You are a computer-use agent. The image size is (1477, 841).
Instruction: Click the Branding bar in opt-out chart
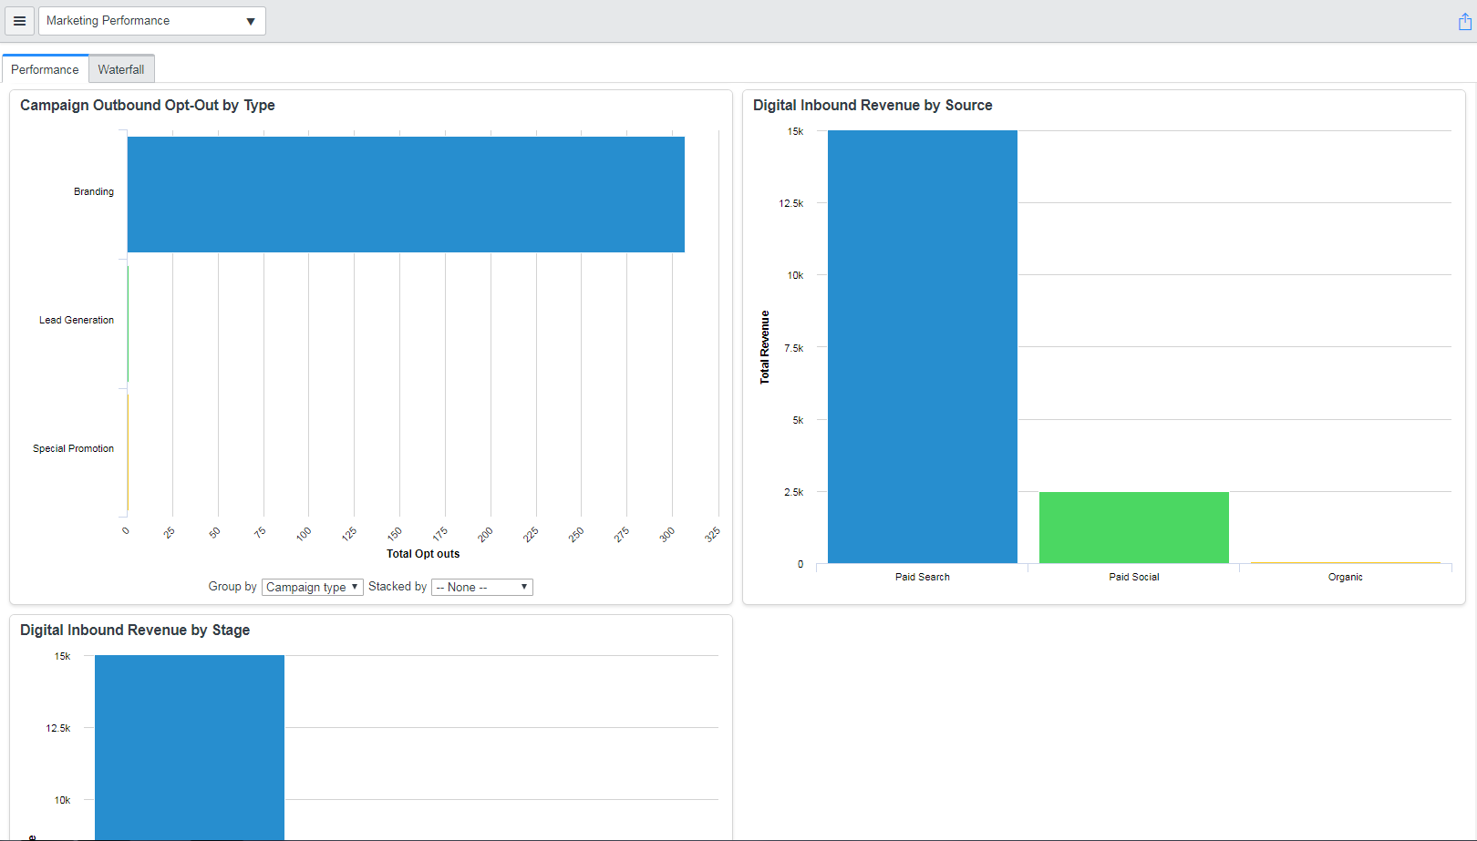tap(406, 194)
